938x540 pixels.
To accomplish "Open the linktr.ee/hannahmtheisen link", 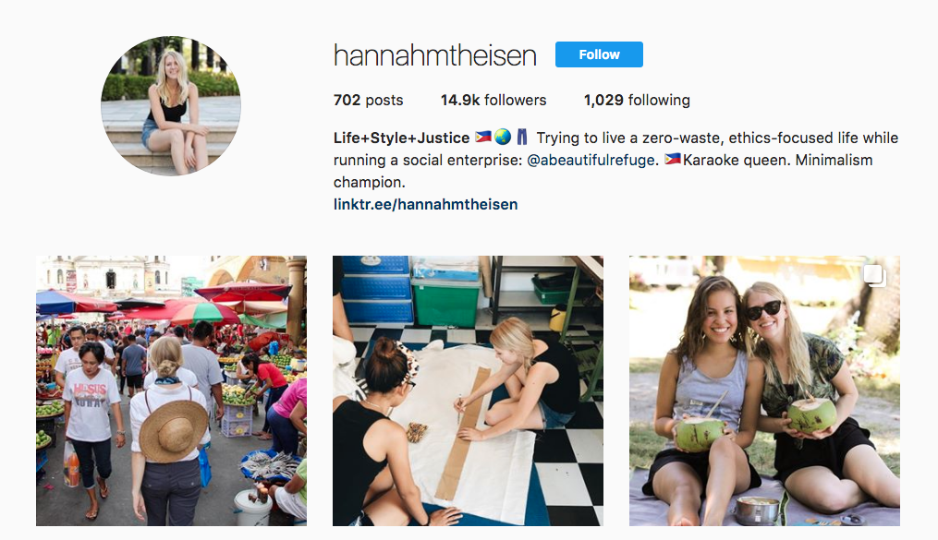I will (425, 204).
